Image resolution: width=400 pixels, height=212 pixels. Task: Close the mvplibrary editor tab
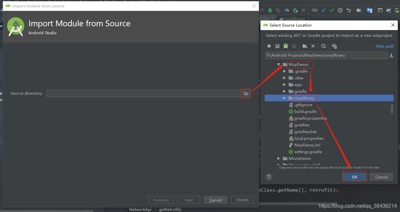pos(308,19)
